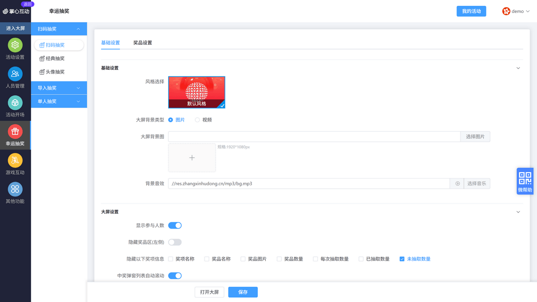The width and height of the screenshot is (537, 302).
Task: Select 扫码抽奖 submenu item
Action: (x=59, y=45)
